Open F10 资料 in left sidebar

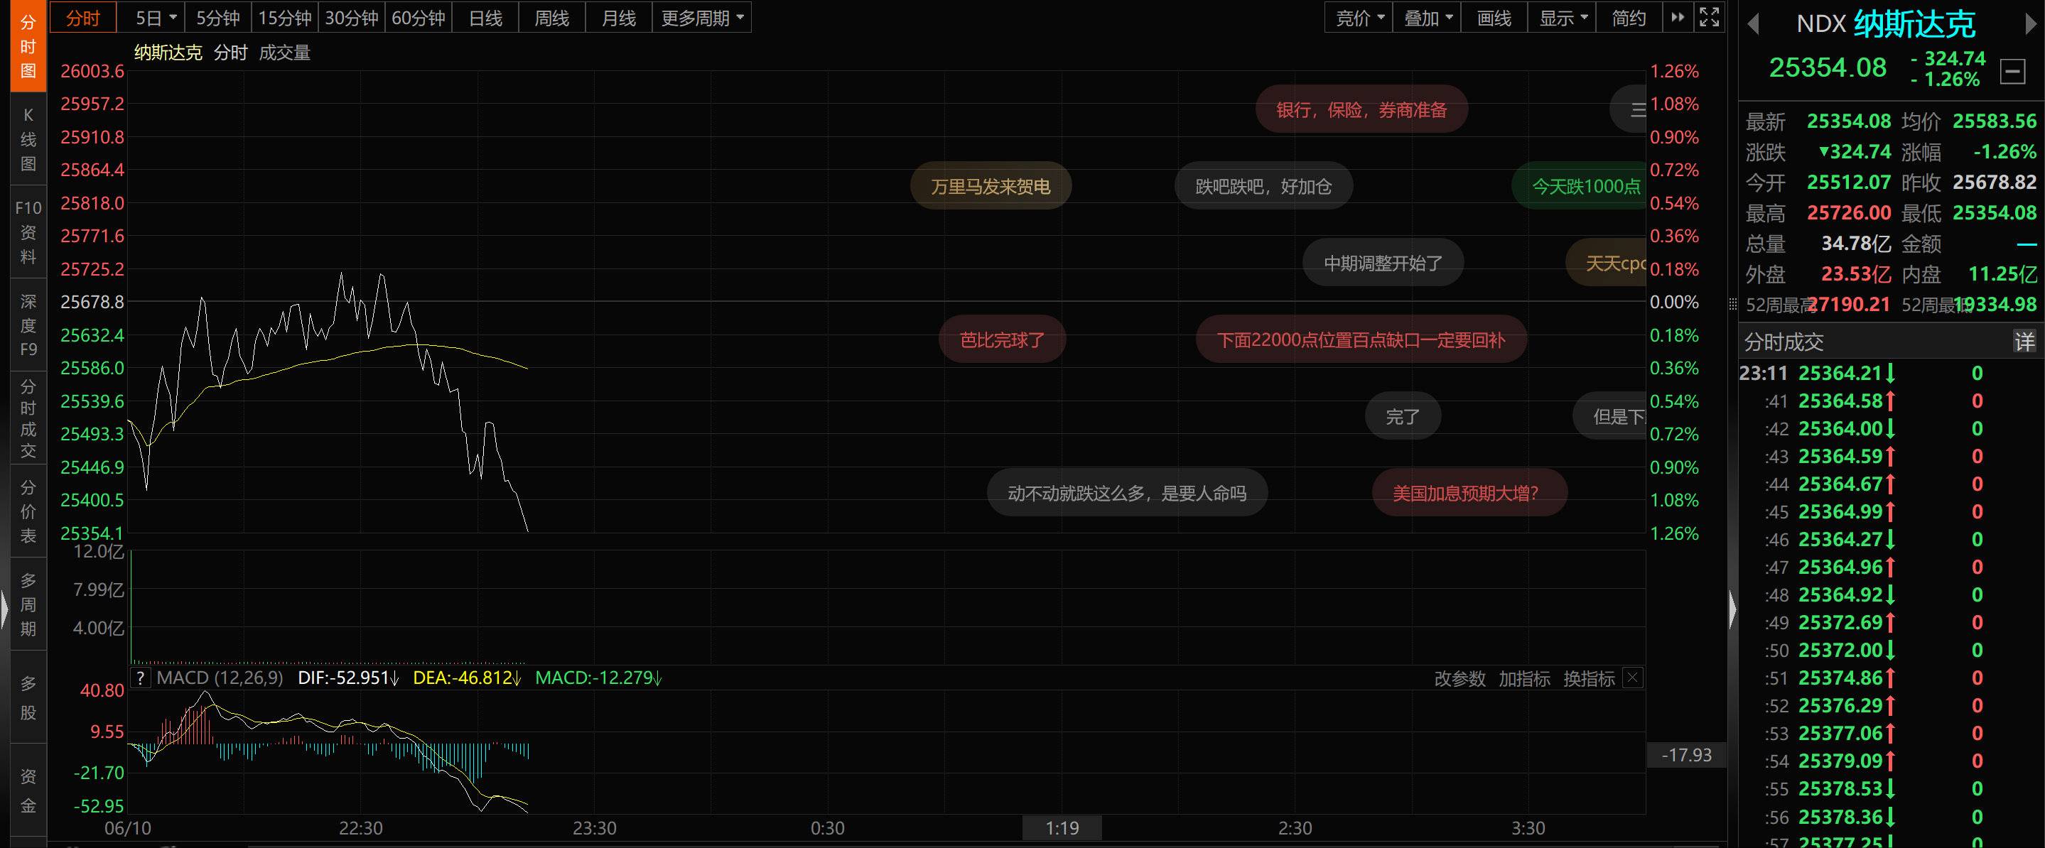click(28, 232)
